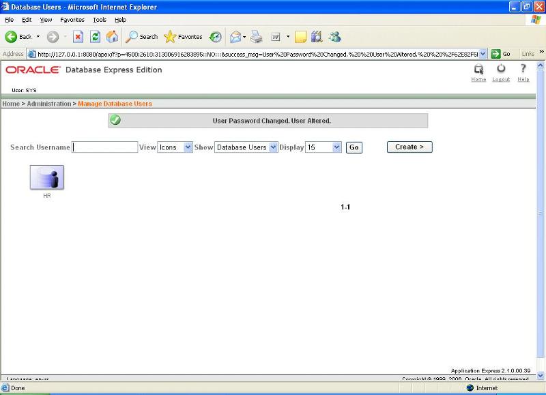Open the yellow Discuss note icon
The height and width of the screenshot is (395, 546).
pos(300,37)
